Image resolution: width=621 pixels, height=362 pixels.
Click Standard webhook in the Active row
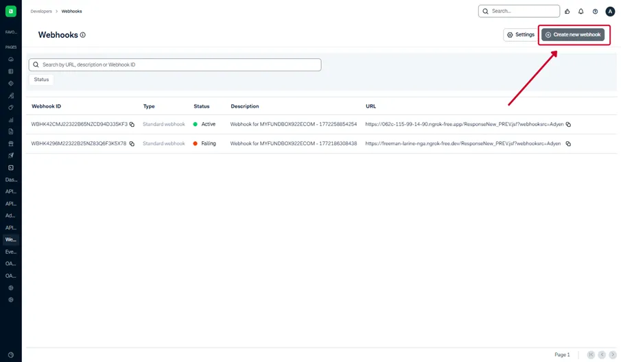click(x=164, y=124)
